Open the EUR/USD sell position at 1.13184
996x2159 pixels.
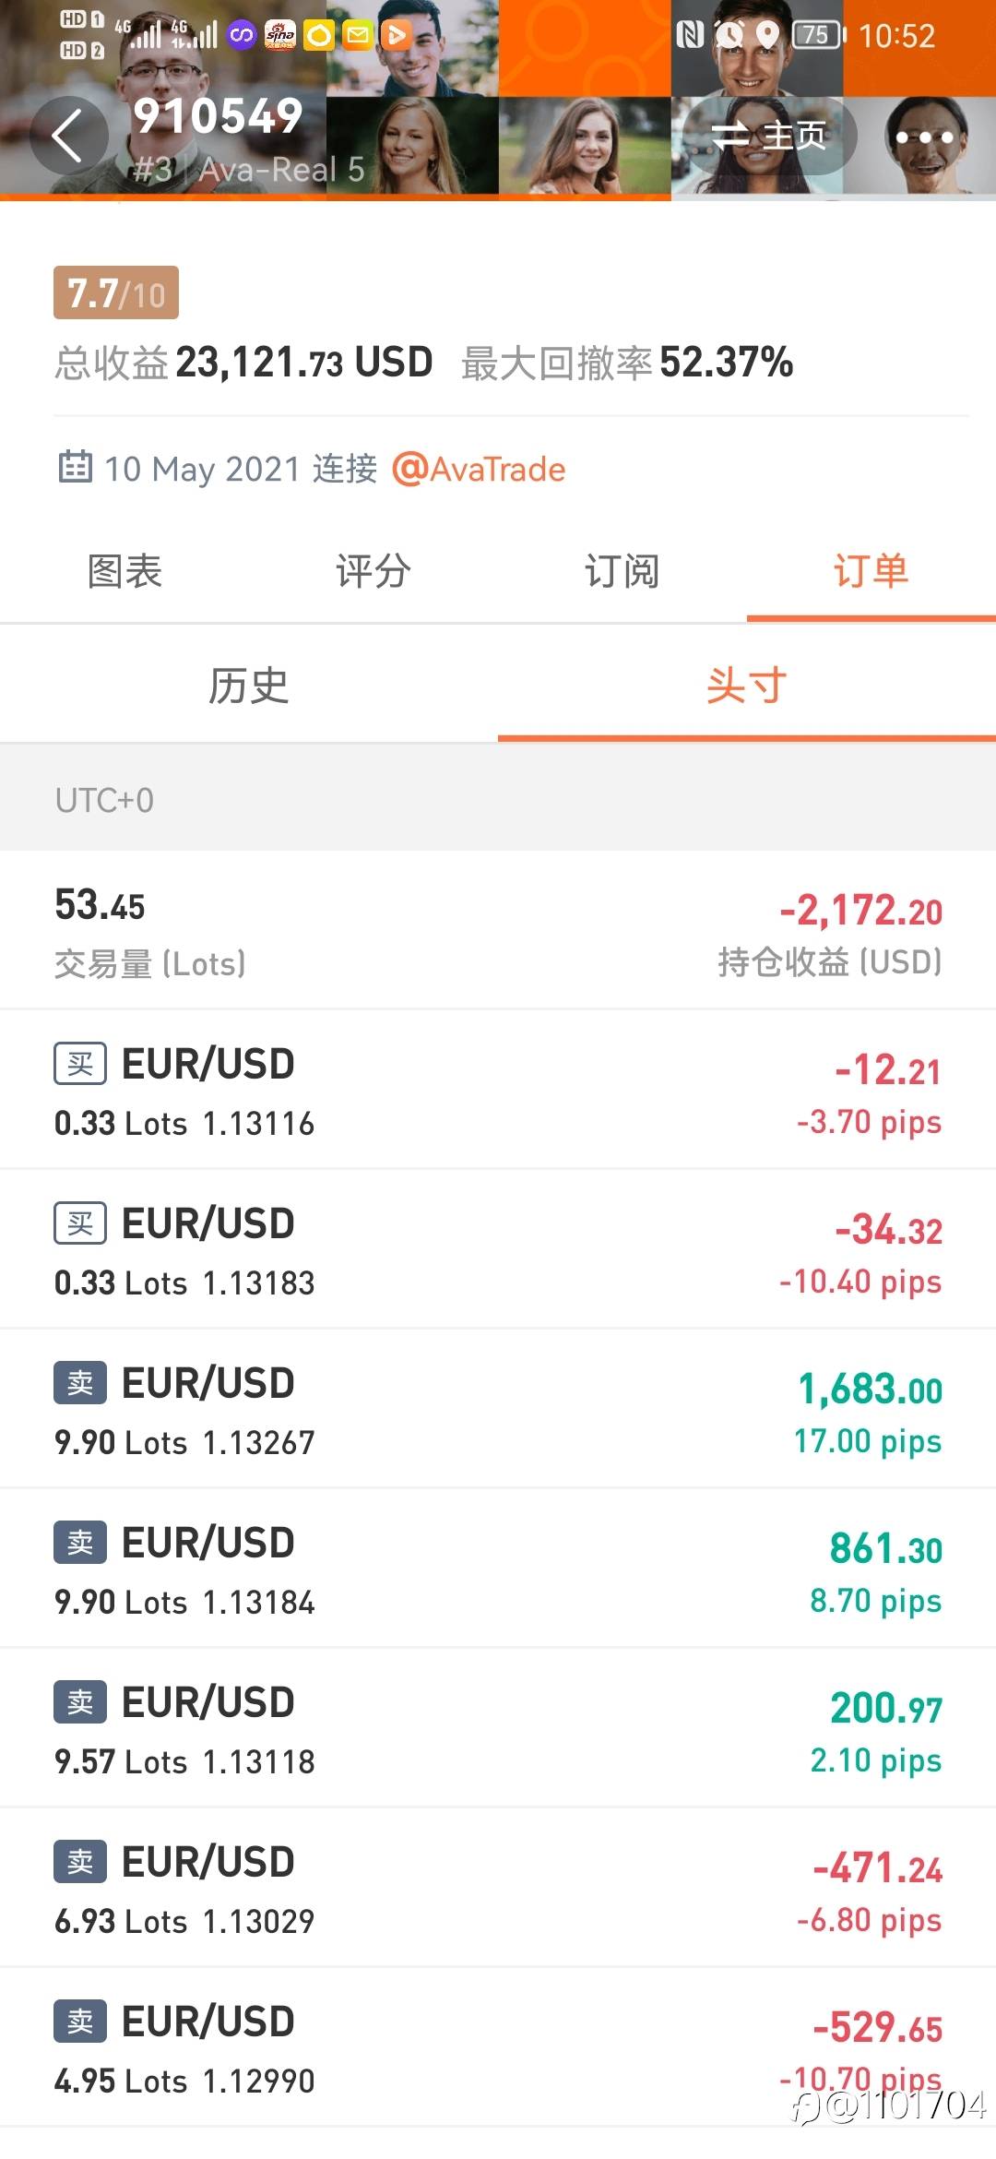(x=498, y=1569)
